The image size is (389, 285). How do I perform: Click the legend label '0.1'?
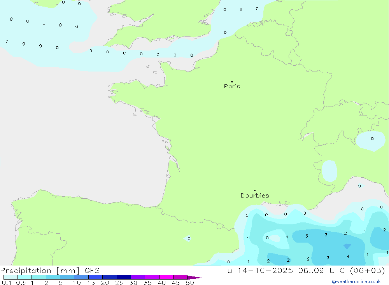pos(7,283)
